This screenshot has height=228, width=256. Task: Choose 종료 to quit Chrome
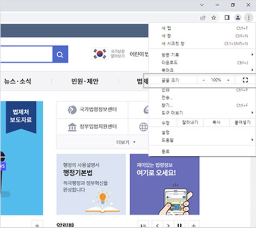(x=202, y=151)
